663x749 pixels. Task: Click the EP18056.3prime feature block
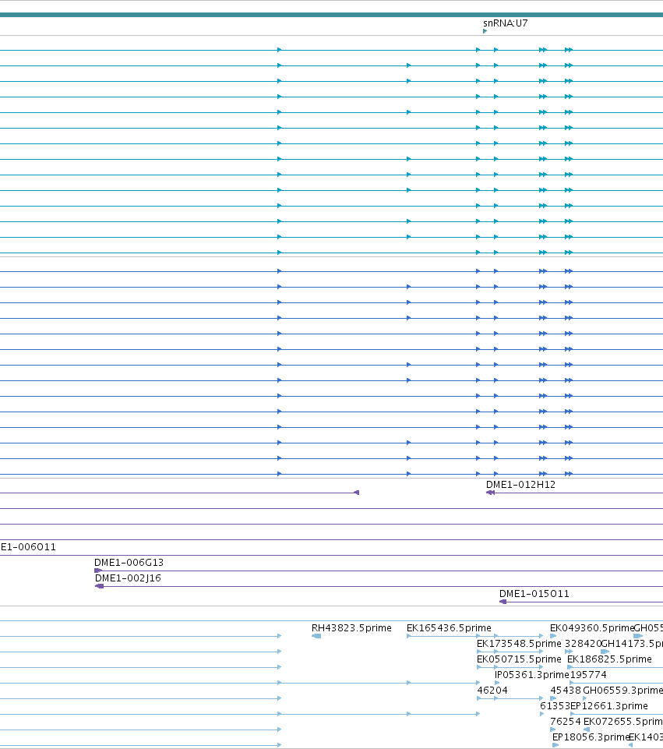click(555, 744)
